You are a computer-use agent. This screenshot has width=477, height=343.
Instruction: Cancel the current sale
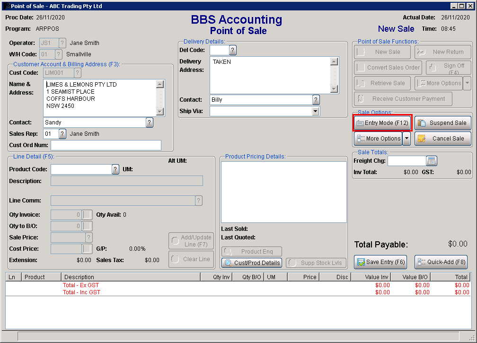pos(443,139)
